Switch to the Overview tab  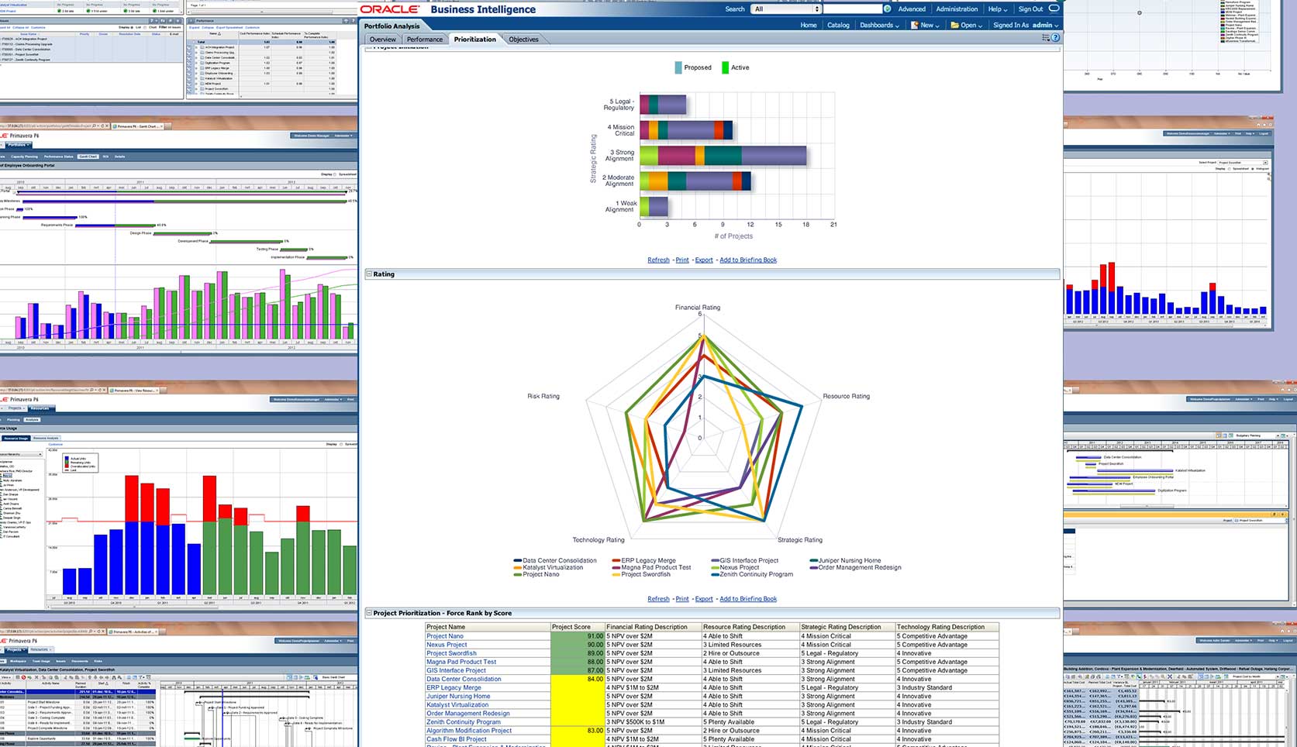tap(383, 40)
